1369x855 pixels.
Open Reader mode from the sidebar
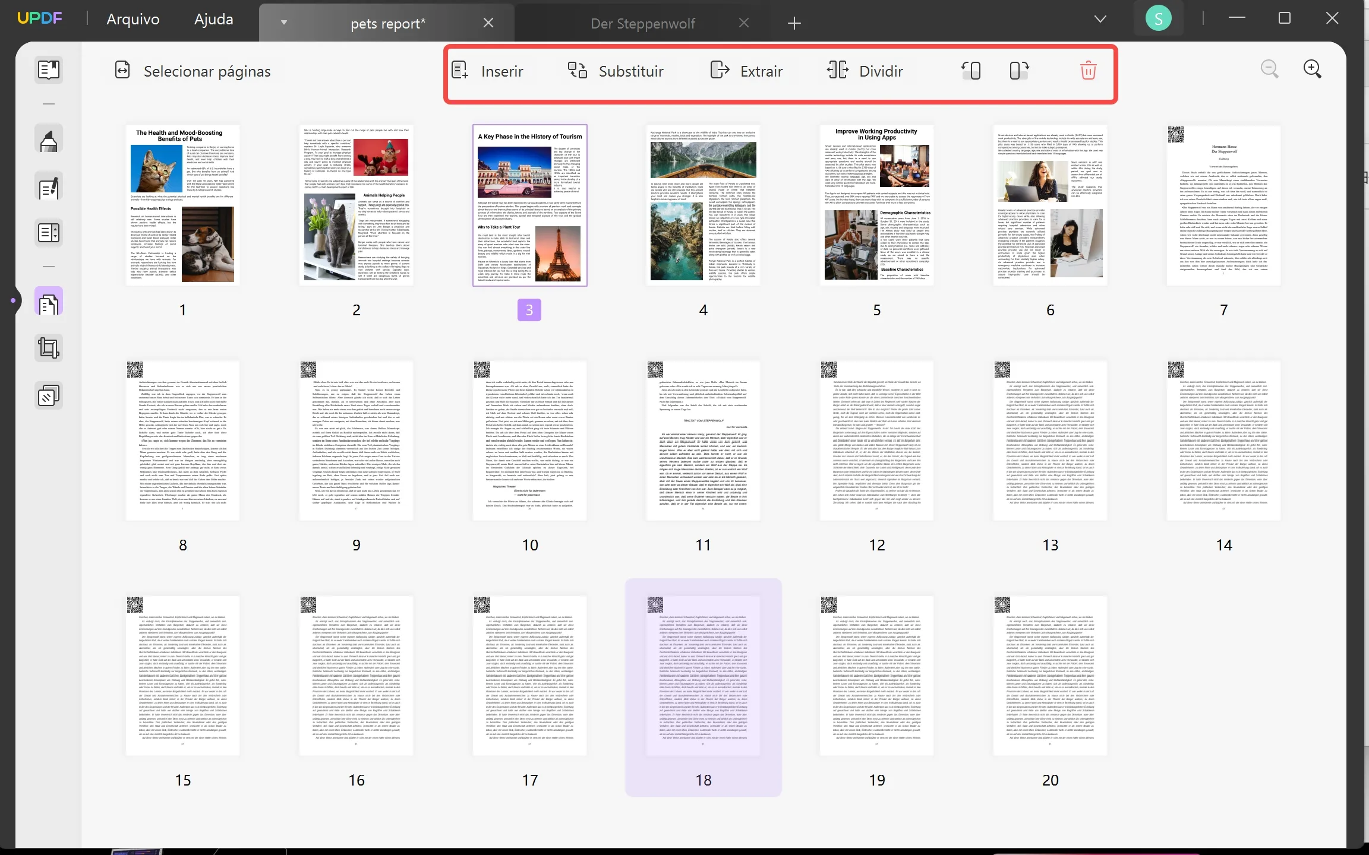point(48,69)
